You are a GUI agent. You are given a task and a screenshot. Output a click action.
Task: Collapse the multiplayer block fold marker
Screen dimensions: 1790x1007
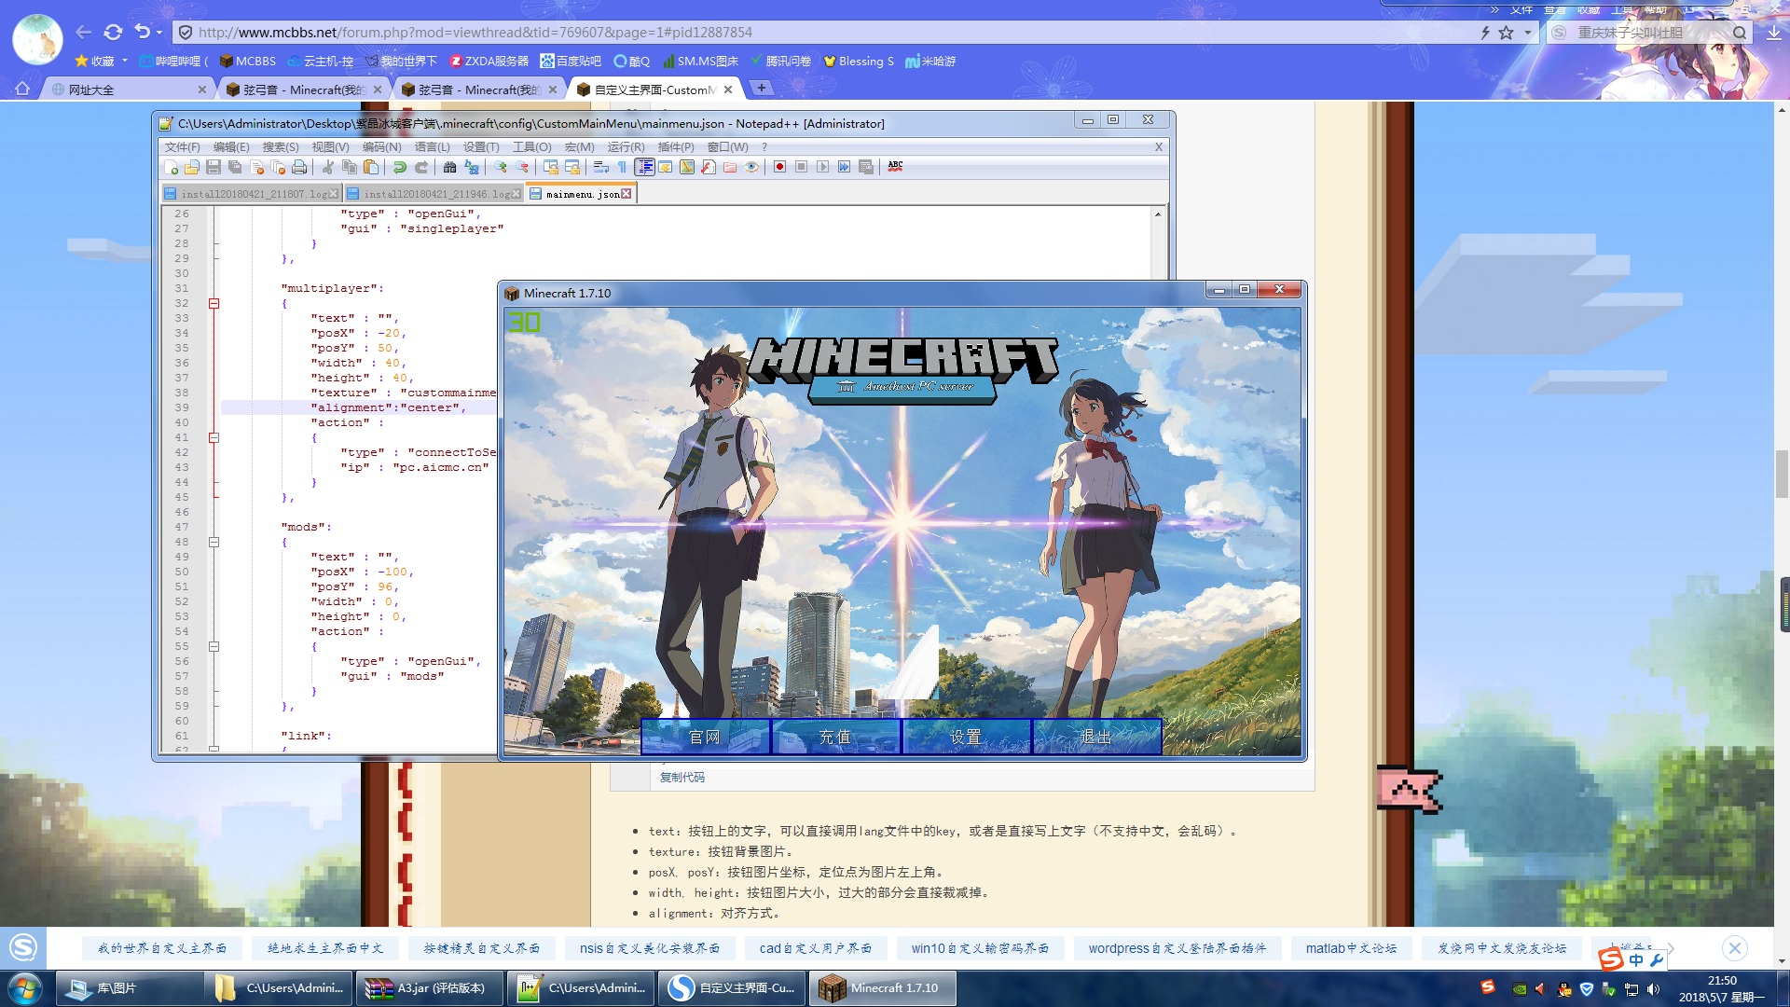click(213, 303)
